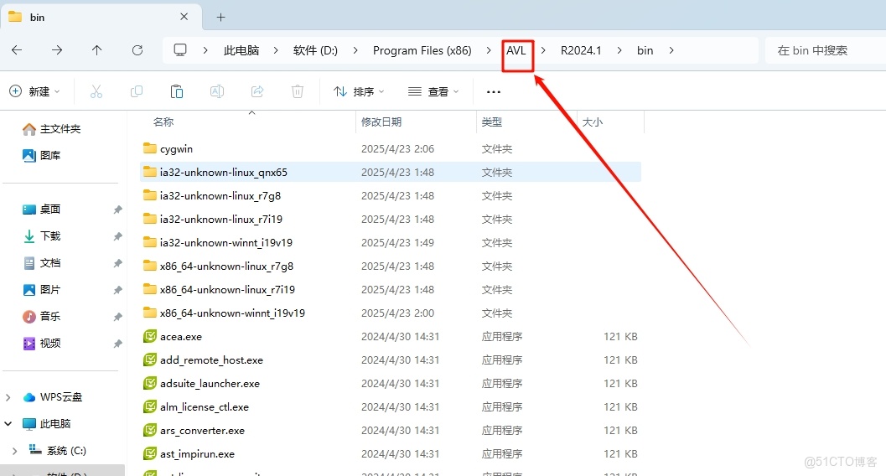Rename selected item via toolbar icon
Screen dimensions: 886x476
(217, 91)
